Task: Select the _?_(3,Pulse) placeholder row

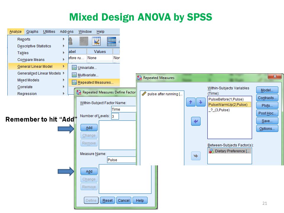Action: pos(230,110)
